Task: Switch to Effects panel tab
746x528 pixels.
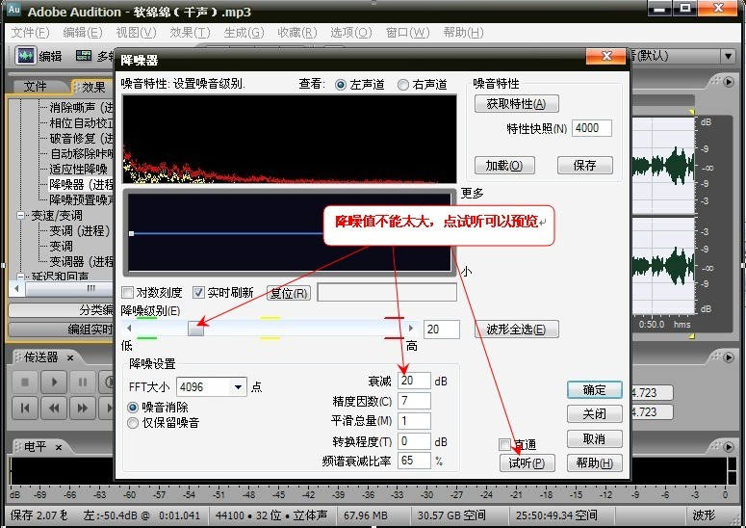Action: coord(93,87)
